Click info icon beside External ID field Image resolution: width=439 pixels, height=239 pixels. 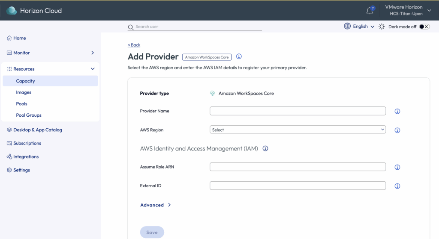[x=397, y=186]
